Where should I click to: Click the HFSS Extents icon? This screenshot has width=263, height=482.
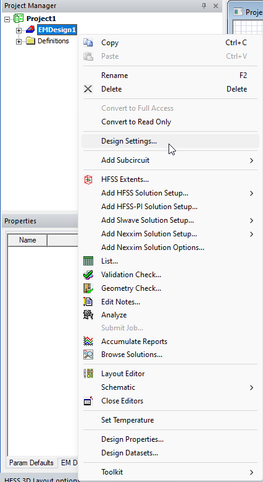click(88, 179)
